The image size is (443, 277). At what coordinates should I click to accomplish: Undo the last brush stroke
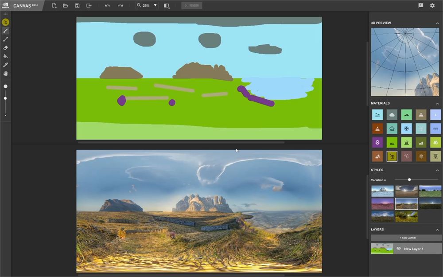pos(107,5)
